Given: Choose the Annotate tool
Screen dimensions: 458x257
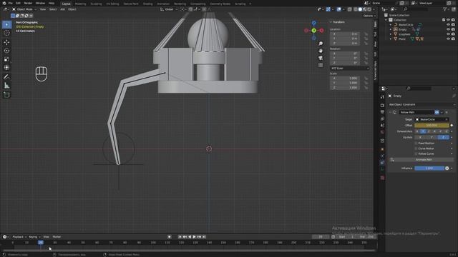Looking at the screenshot, I should 6,77.
